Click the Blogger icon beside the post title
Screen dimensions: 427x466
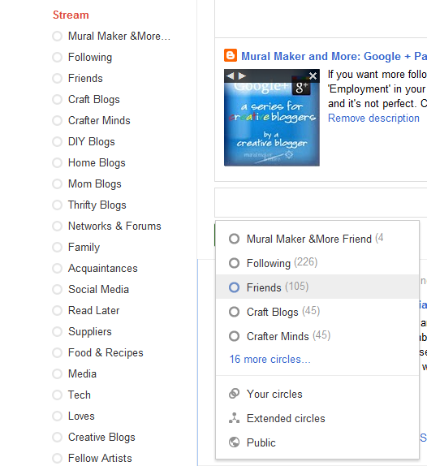coord(231,55)
